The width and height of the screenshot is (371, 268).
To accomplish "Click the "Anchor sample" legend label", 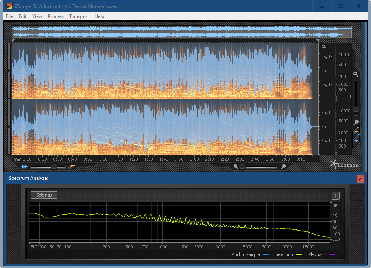I will click(246, 254).
